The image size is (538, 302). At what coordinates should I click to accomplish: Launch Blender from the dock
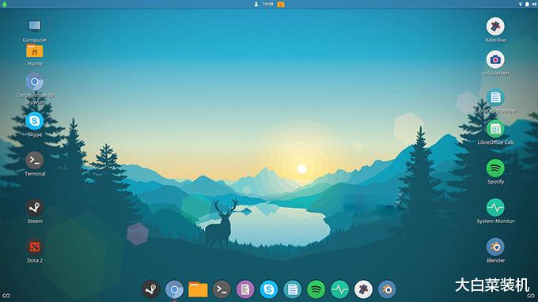[387, 289]
